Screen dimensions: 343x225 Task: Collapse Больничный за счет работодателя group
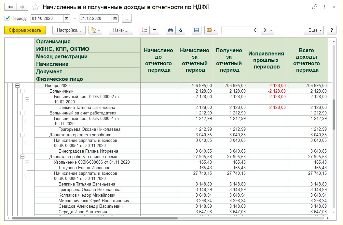22,113
